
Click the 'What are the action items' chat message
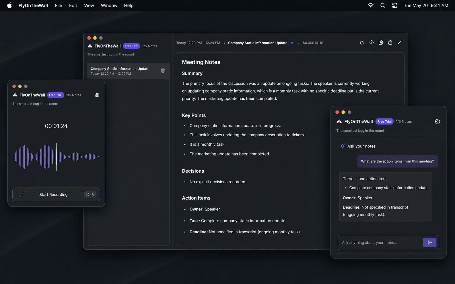397,161
